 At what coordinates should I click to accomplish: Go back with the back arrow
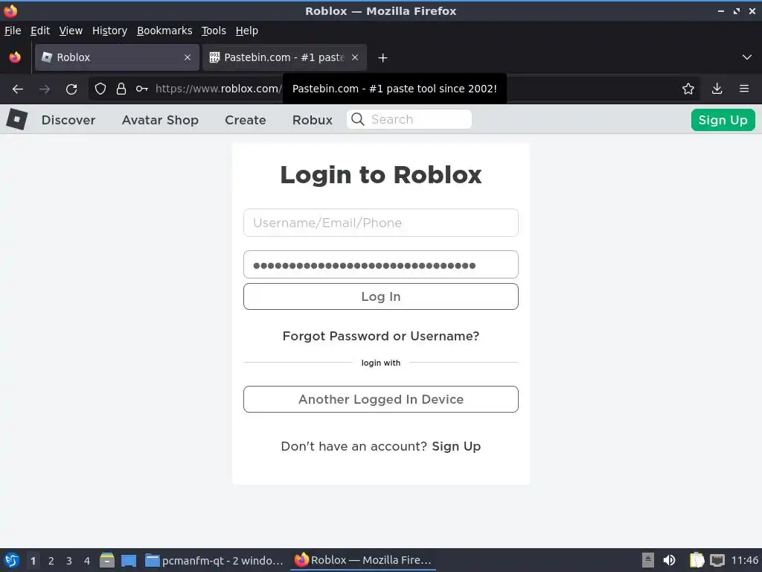[18, 89]
